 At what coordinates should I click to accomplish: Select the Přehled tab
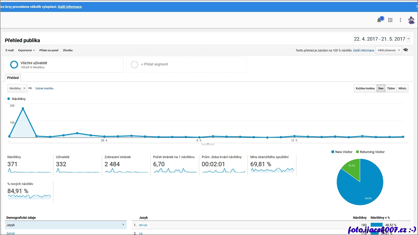pyautogui.click(x=13, y=78)
